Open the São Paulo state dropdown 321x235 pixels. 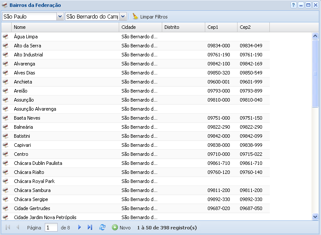coord(60,16)
